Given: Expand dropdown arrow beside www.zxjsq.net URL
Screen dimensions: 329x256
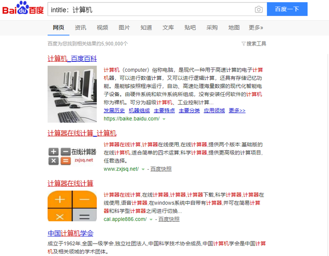Looking at the screenshot, I should (x=143, y=169).
